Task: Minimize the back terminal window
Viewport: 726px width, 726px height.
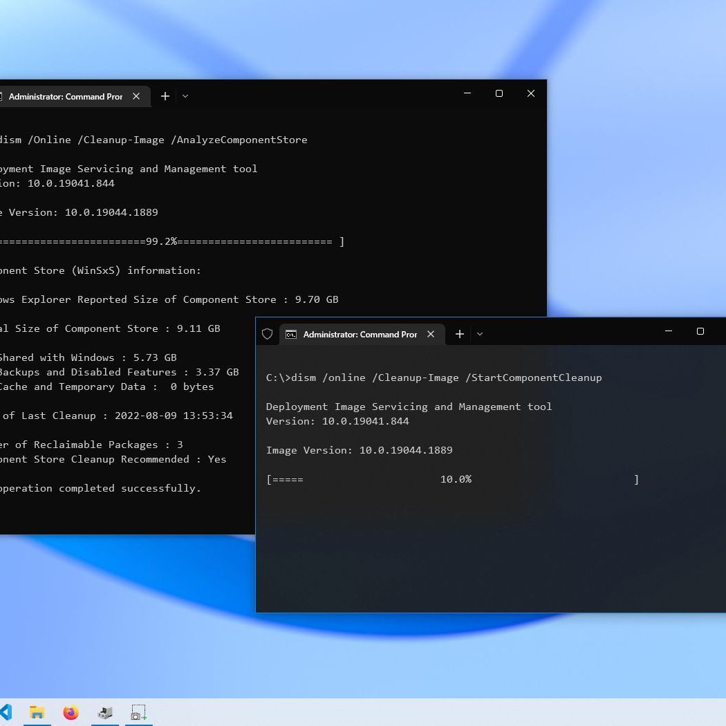Action: (467, 93)
